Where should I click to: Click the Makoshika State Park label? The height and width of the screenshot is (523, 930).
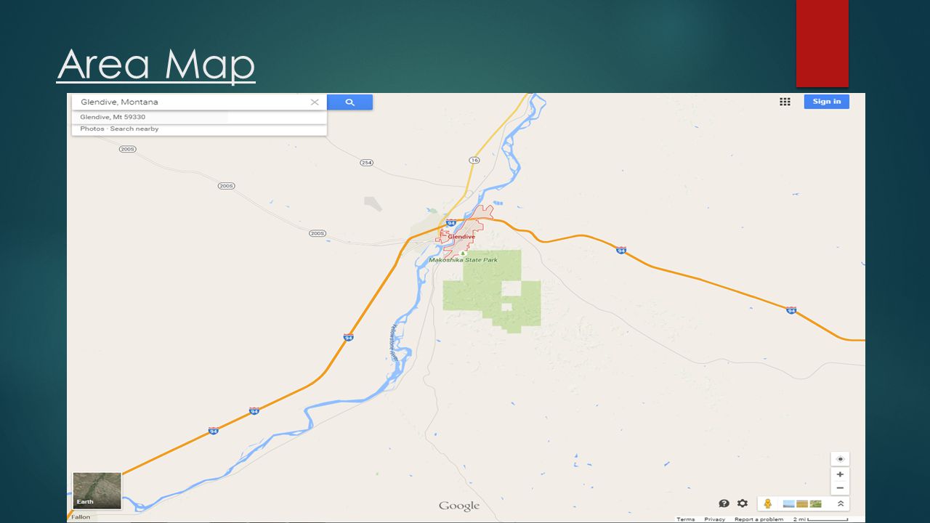point(463,259)
